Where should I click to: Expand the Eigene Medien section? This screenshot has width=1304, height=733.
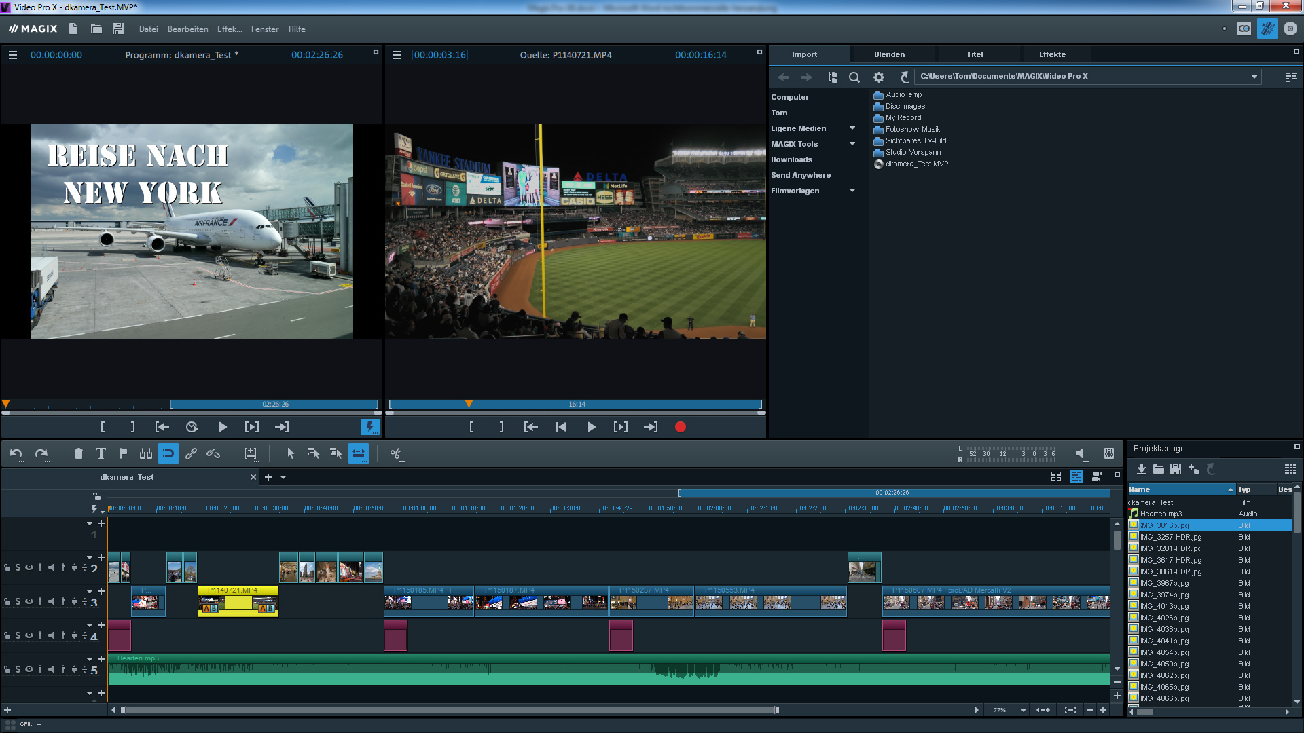[852, 128]
